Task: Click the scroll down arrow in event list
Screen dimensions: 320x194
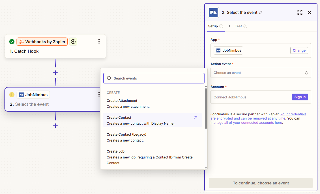Action: [206, 168]
